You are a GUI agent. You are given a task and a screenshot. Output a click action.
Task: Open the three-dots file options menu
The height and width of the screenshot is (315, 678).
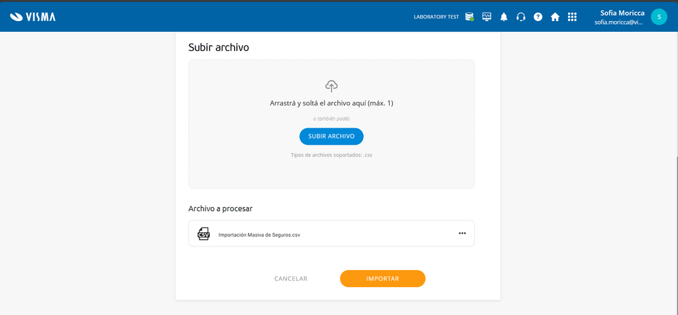click(462, 234)
